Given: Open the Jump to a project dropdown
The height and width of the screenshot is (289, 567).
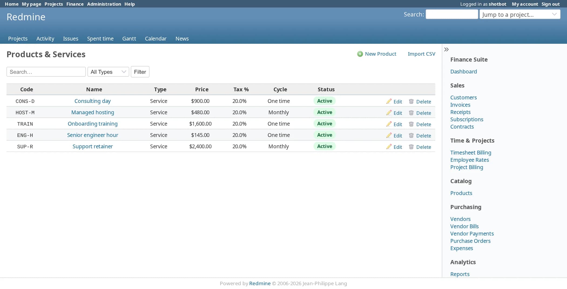Looking at the screenshot, I should [520, 15].
